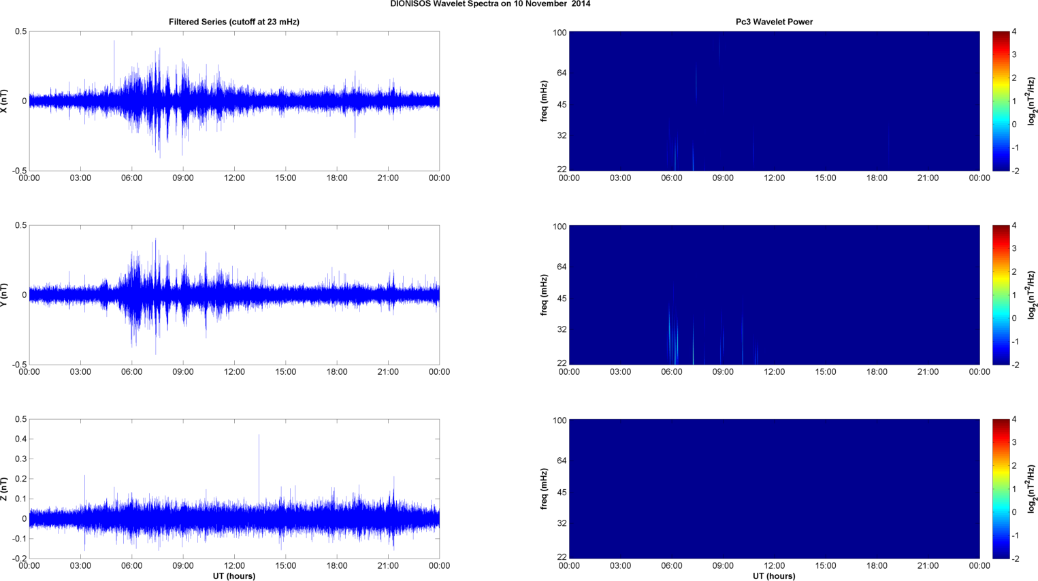The width and height of the screenshot is (1038, 581).
Task: Select the "Y (nT)" axis label
Action: tap(4, 295)
